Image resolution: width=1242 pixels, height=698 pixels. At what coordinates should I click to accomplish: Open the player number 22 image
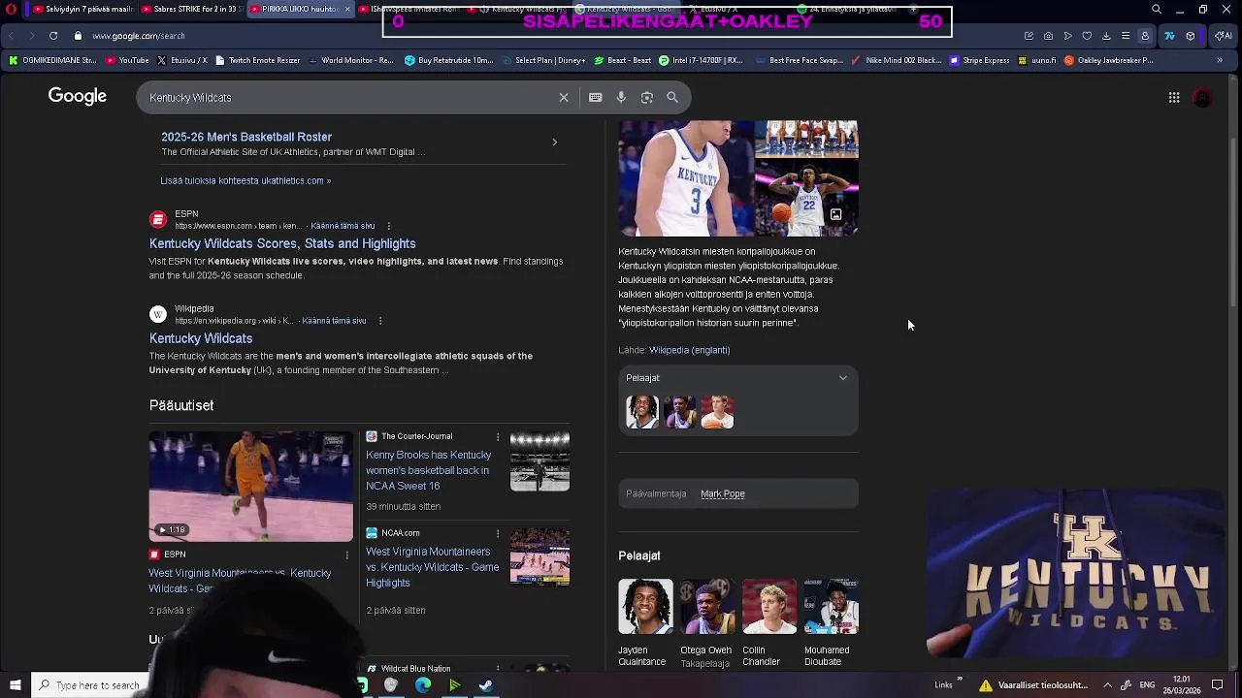point(806,198)
